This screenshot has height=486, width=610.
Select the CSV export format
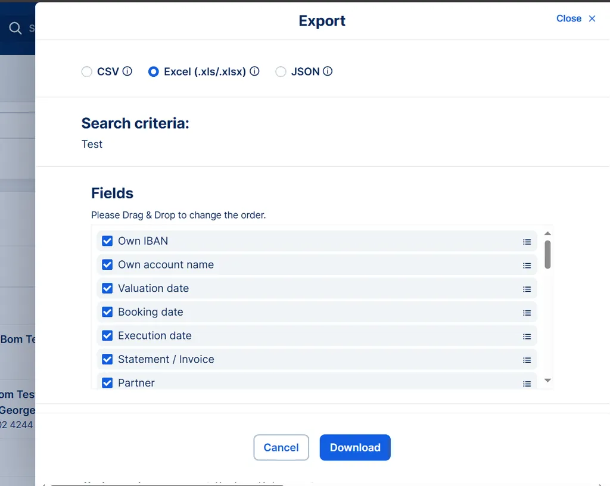pyautogui.click(x=87, y=71)
